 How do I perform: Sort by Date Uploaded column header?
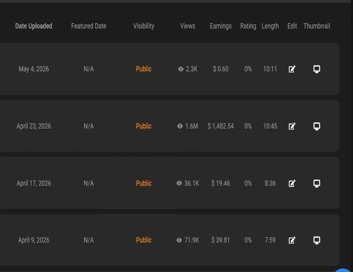point(34,26)
